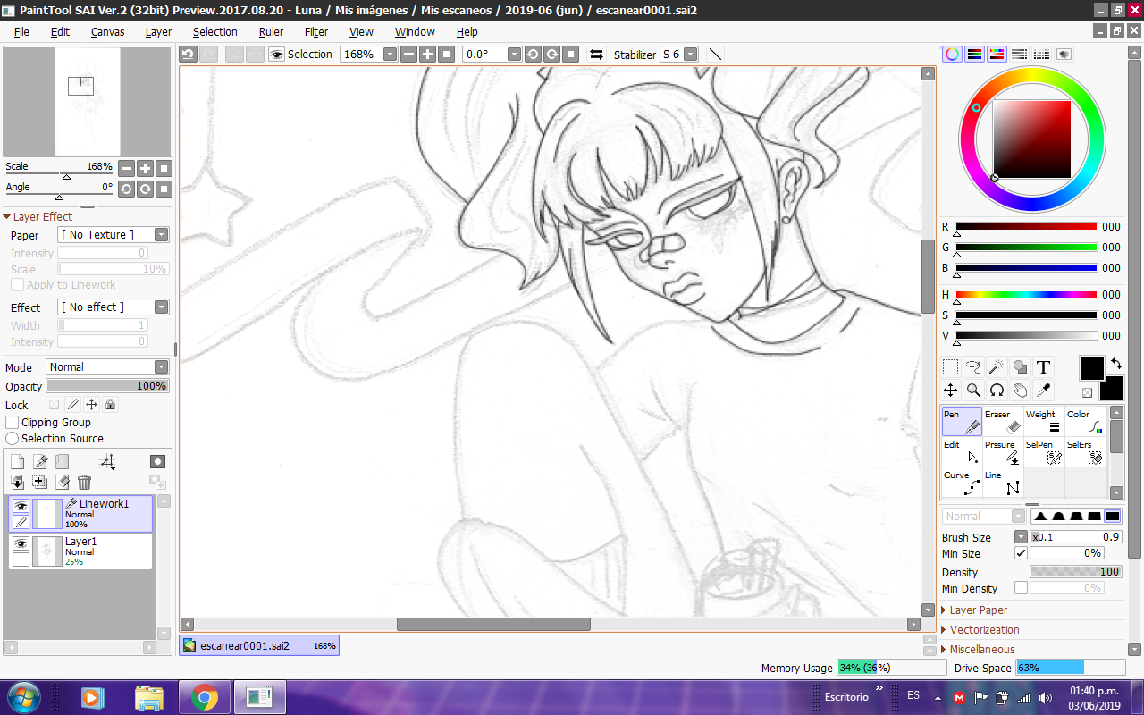Activate the rectangular selection tool
This screenshot has height=715, width=1144.
951,367
